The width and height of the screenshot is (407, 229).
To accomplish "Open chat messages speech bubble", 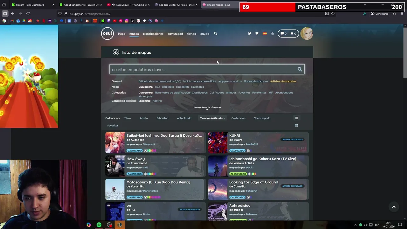I will pyautogui.click(x=283, y=33).
